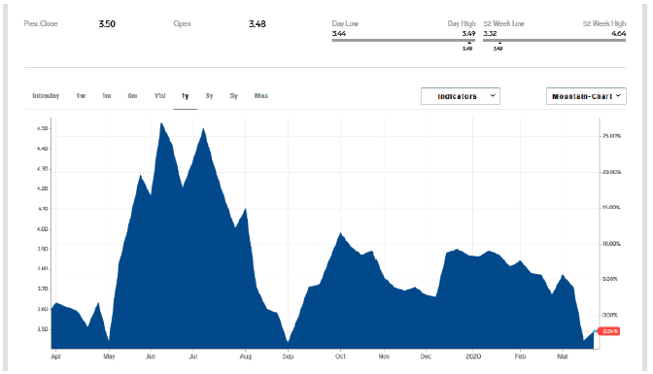The height and width of the screenshot is (374, 653).
Task: Click the red percent change badge
Action: (608, 331)
